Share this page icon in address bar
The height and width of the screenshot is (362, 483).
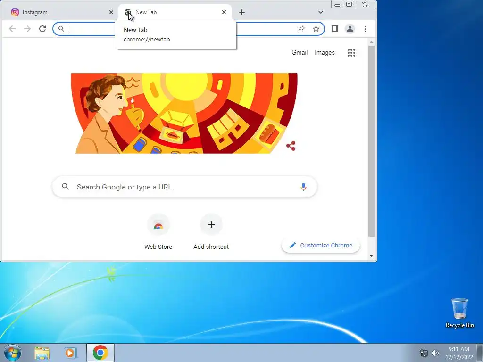click(x=301, y=29)
